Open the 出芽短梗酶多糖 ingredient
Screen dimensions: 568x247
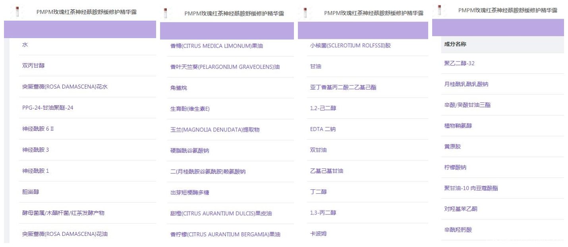coord(189,193)
